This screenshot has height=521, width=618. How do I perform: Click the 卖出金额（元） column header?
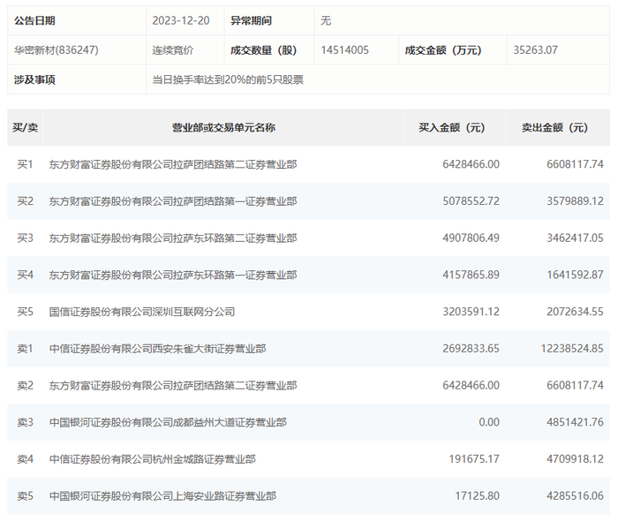coord(558,128)
